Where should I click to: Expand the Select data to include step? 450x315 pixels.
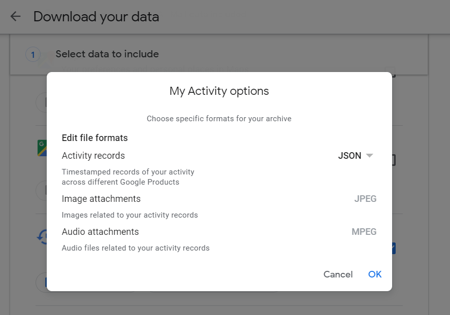click(x=107, y=54)
